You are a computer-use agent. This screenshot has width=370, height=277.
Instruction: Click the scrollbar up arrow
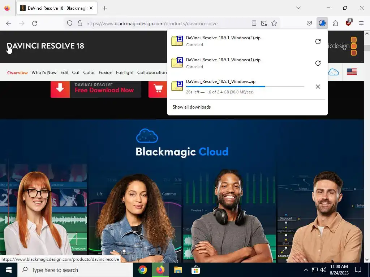[x=367, y=34]
